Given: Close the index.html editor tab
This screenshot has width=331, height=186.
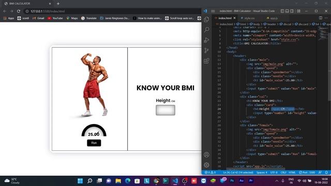Looking at the screenshot, I should tap(234, 18).
